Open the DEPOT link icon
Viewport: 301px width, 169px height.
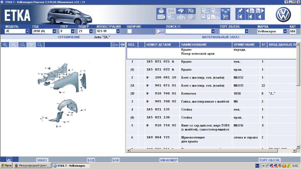pyautogui.click(x=215, y=11)
